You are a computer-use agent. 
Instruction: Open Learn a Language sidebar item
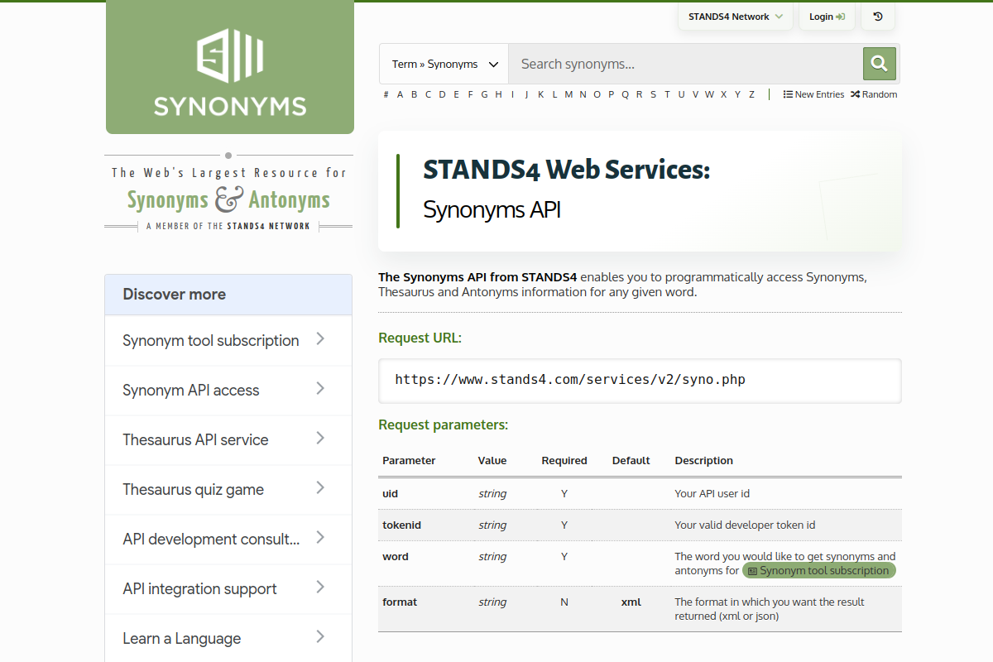click(228, 638)
